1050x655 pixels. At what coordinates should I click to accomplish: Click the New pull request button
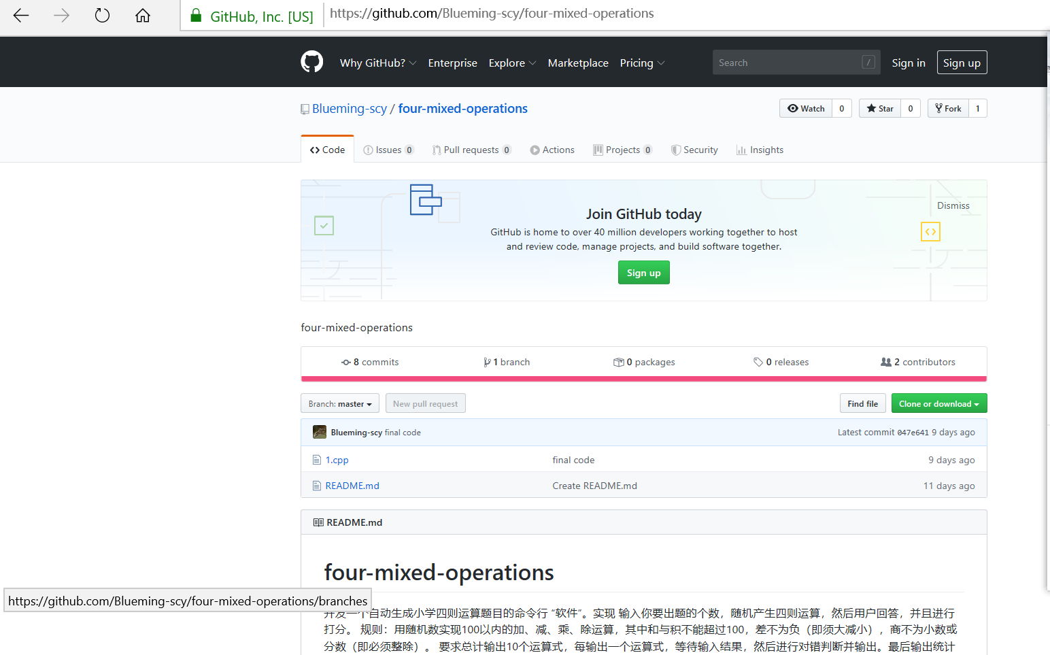pos(426,403)
